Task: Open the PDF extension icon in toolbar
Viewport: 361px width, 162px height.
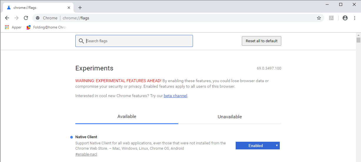Action: pos(331,18)
